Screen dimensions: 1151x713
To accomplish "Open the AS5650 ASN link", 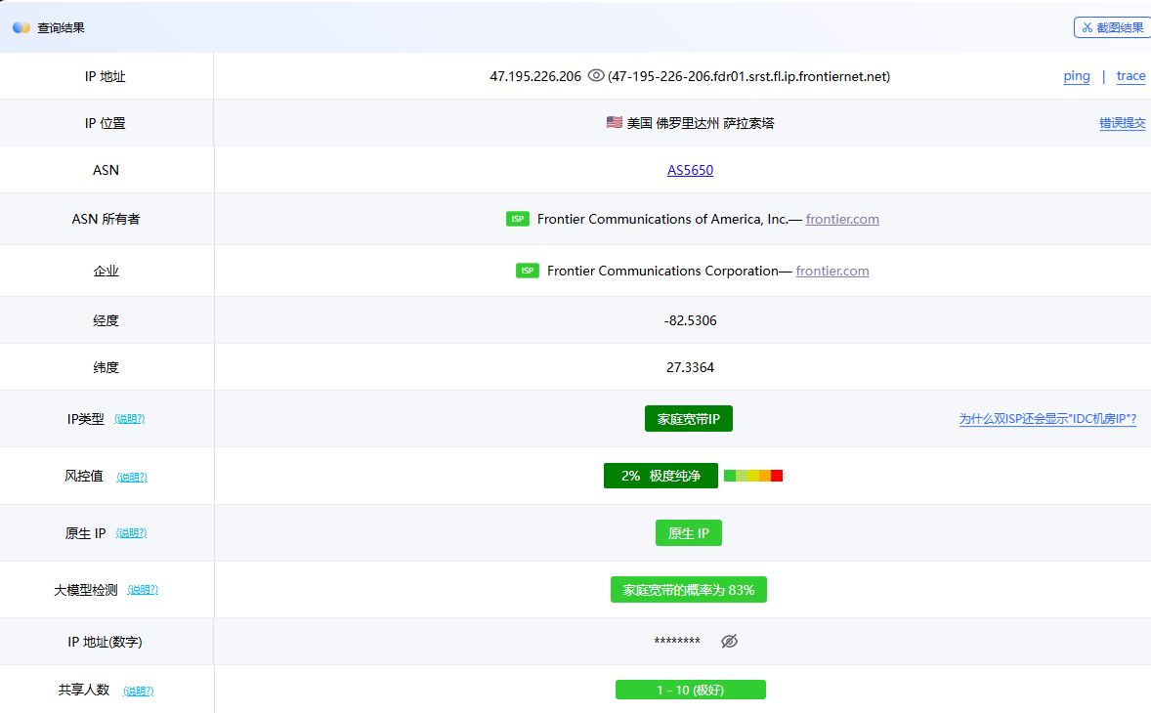I will tap(690, 170).
